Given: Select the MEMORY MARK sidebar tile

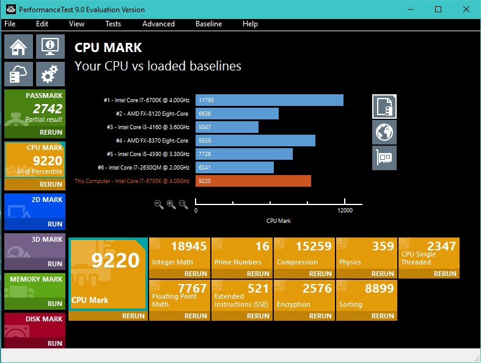Looking at the screenshot, I should click(x=35, y=285).
